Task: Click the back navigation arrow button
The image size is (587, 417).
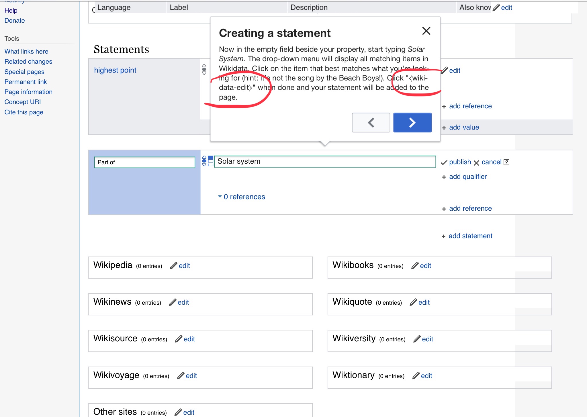Action: (x=370, y=122)
